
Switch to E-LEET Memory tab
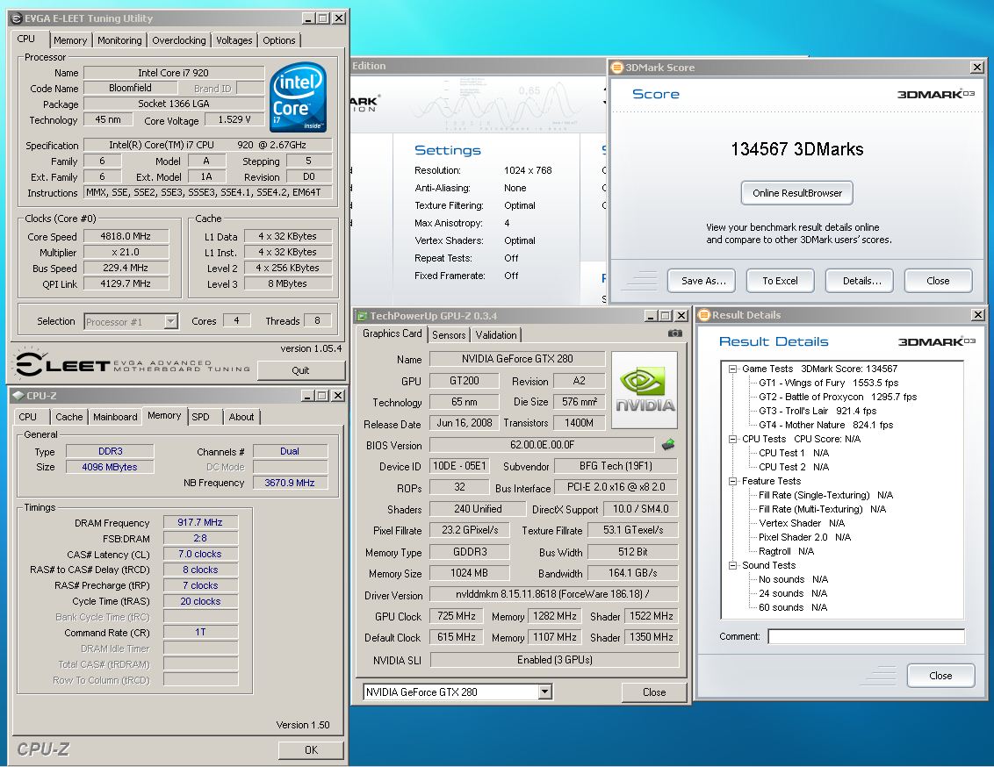[69, 39]
